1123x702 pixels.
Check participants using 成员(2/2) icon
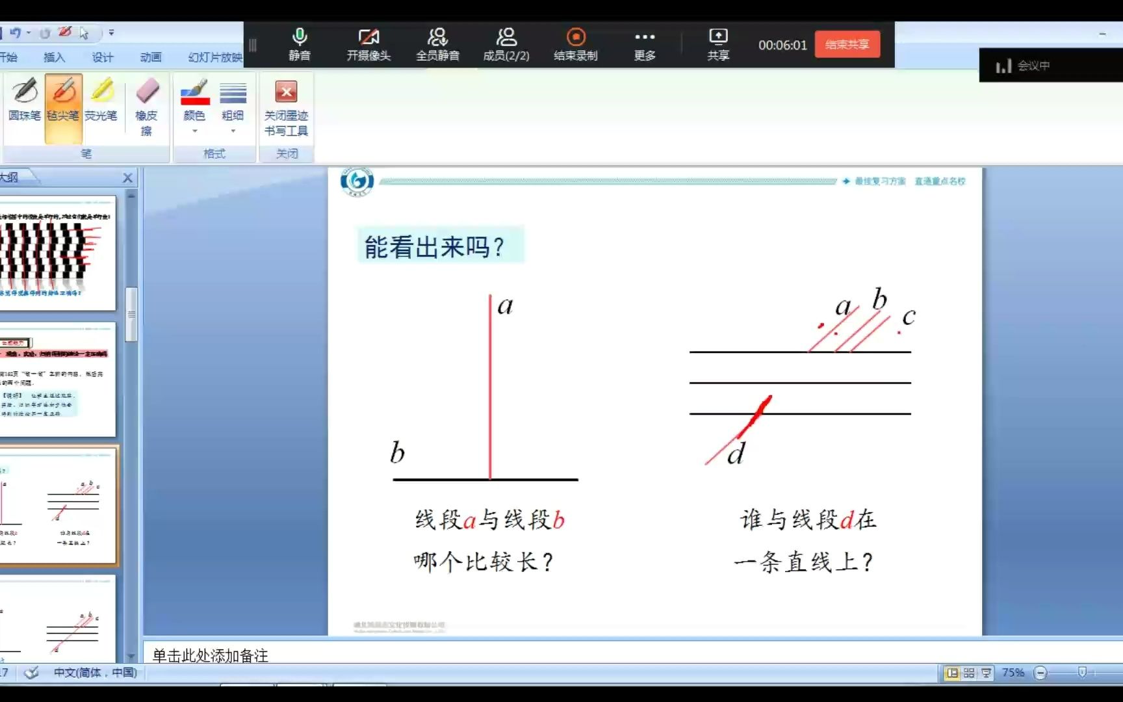(x=506, y=44)
